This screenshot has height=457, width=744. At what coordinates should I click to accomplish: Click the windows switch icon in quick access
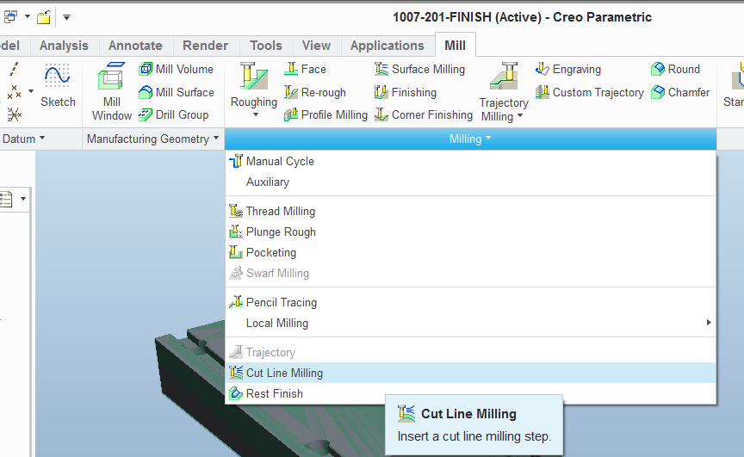coord(10,17)
